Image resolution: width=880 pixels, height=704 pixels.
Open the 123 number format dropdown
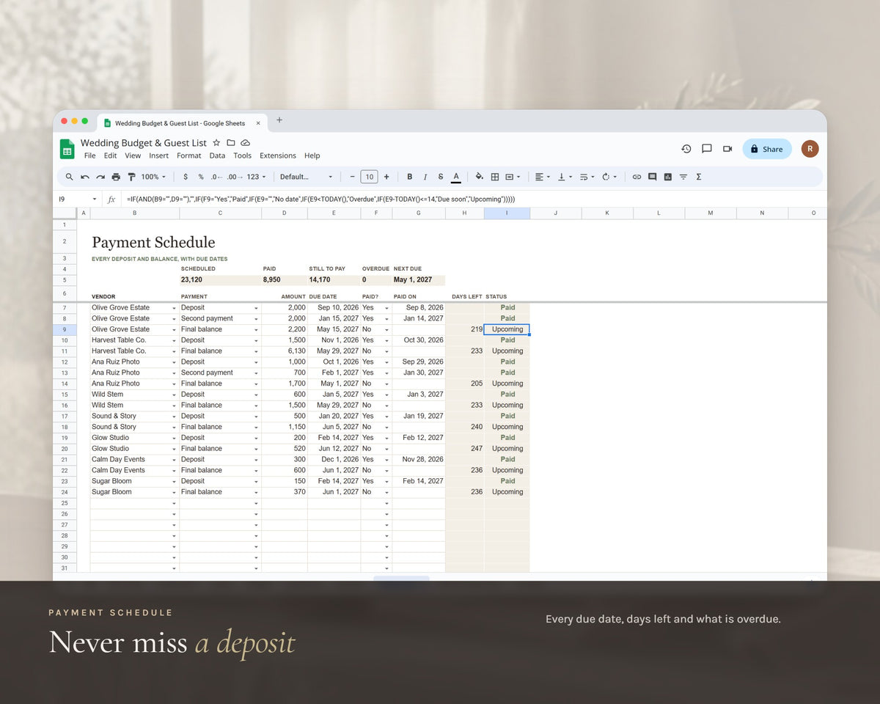257,177
